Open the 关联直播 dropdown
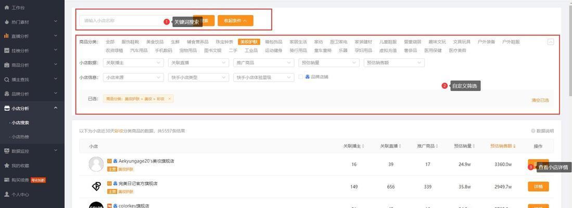 198,62
